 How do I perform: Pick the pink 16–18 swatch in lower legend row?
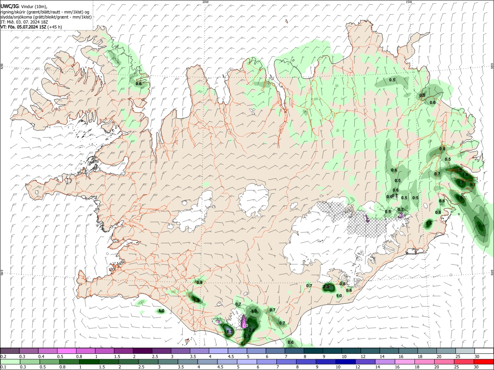coord(404,362)
